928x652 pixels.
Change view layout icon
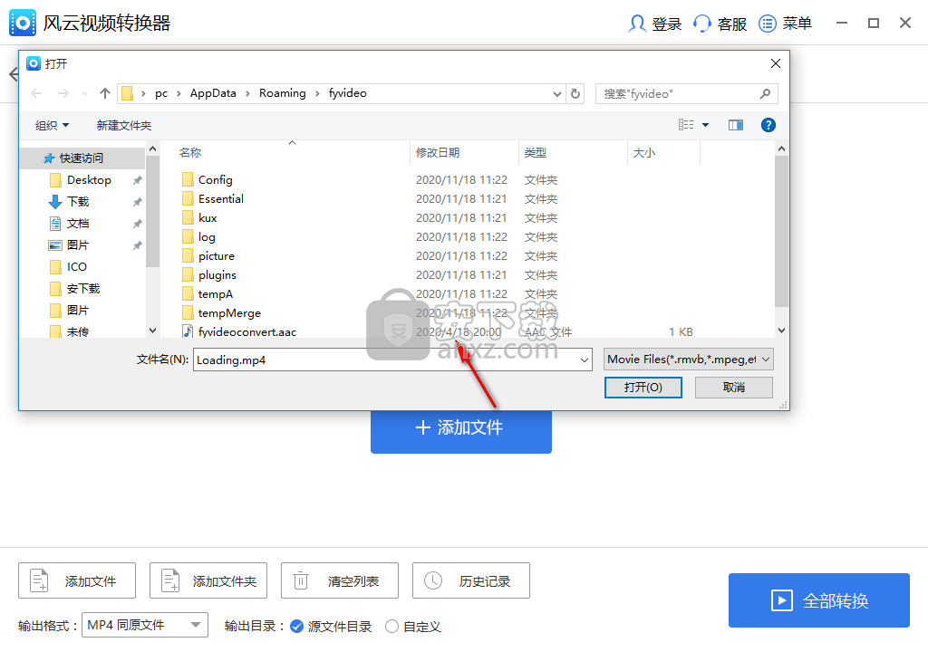pyautogui.click(x=686, y=125)
